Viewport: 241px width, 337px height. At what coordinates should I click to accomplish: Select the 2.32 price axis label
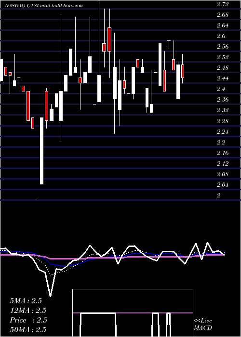click(223, 110)
